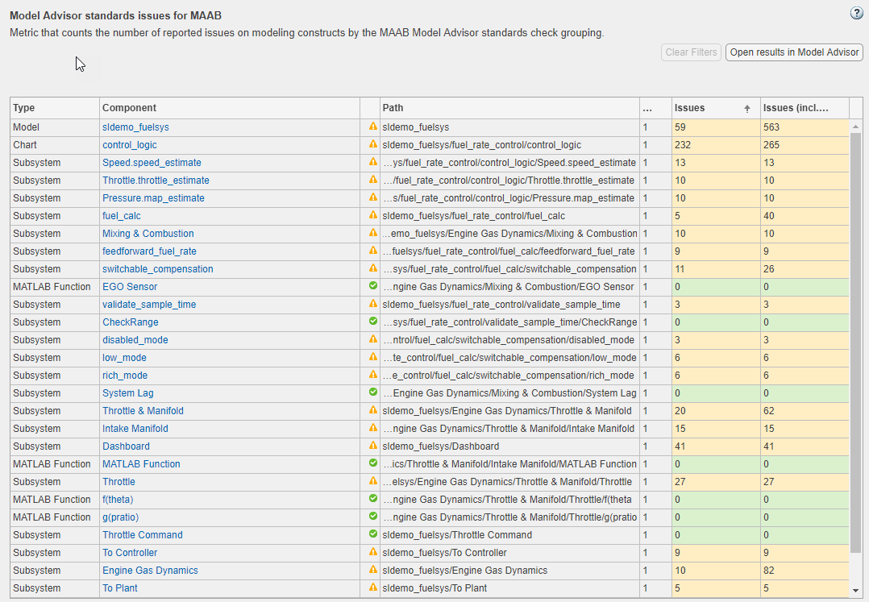Open results in Model Advisor
Image resolution: width=869 pixels, height=602 pixels.
click(794, 52)
